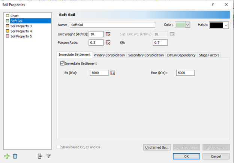234x163 pixels.
Task: Add a new soil property with plus icon
Action: (x=7, y=156)
